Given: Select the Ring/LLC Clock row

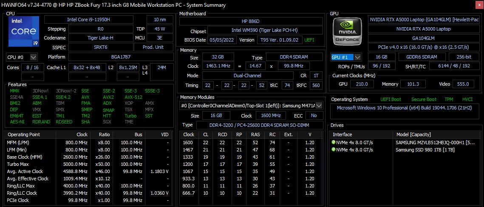Looking at the screenshot, I should pos(89,193).
